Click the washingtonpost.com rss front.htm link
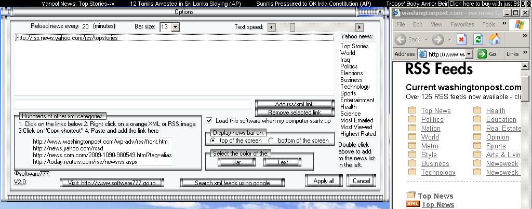 pos(100,142)
